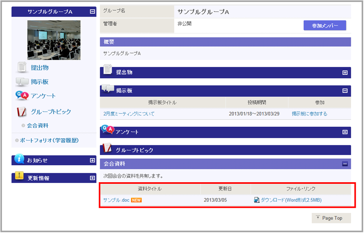Click the お知らせ info icon
Viewport: 364px width, 233px height.
pyautogui.click(x=19, y=159)
